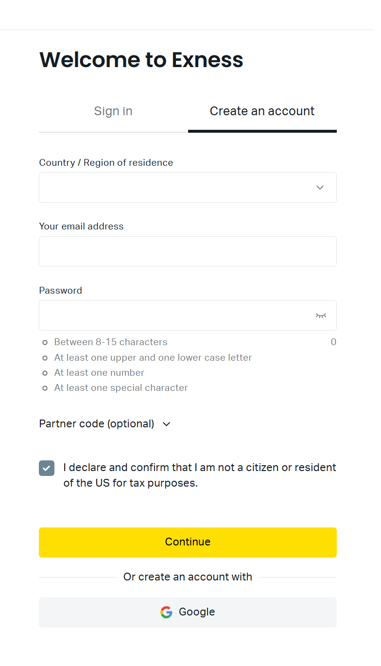Click the bullet beside "At least one number"

coord(45,373)
